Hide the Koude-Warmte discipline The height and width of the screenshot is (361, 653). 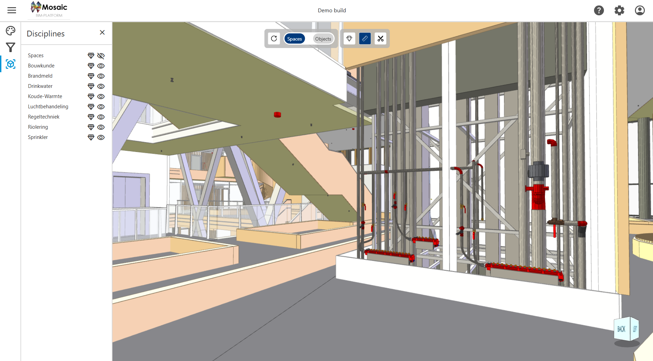101,96
